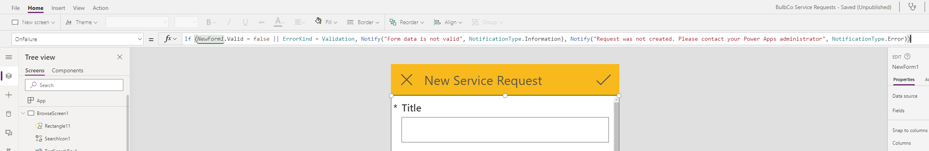
Task: Click the hamburger menu icon in left rail
Action: click(x=9, y=57)
